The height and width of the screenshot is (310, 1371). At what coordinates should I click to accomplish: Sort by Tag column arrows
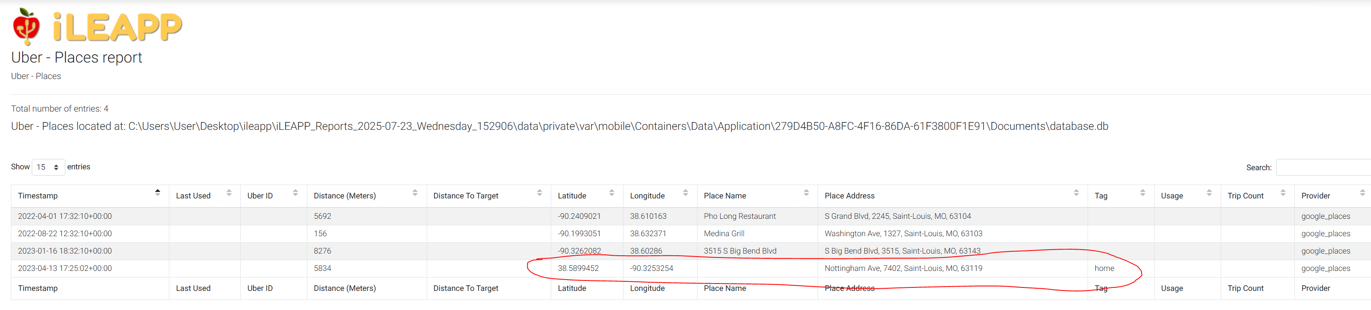[x=1143, y=192]
